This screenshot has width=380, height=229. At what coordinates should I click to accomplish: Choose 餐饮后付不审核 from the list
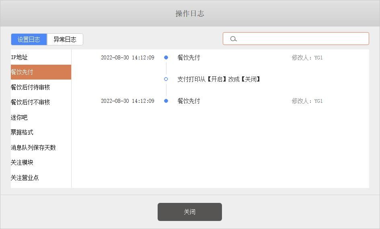click(x=31, y=102)
